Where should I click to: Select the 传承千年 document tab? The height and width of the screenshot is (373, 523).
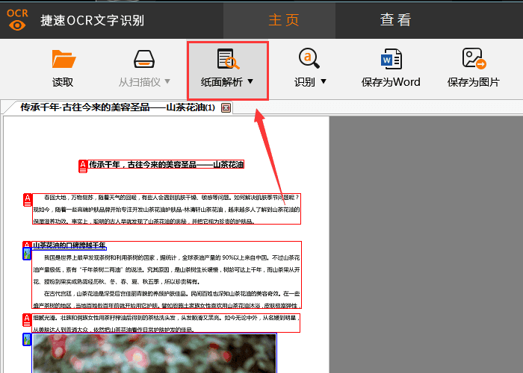click(118, 107)
